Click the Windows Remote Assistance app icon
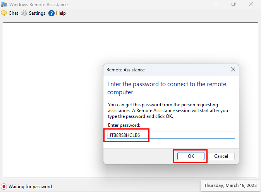Screen dimensions: 261x192 tap(5, 4)
